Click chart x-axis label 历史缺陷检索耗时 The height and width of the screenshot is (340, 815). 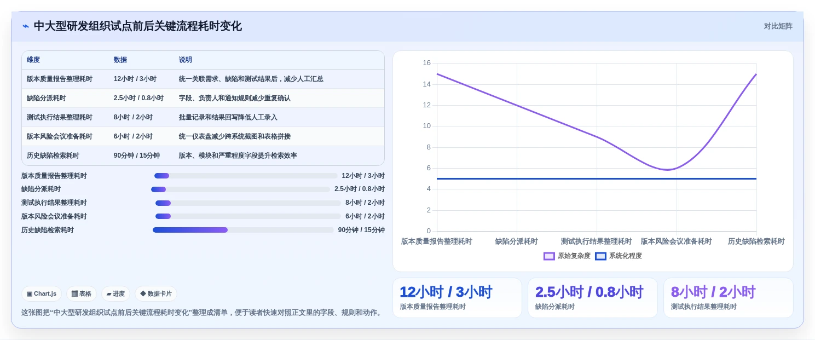pos(756,241)
